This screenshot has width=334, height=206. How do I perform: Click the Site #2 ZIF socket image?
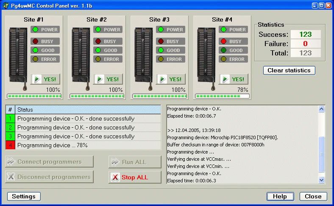(x=81, y=58)
